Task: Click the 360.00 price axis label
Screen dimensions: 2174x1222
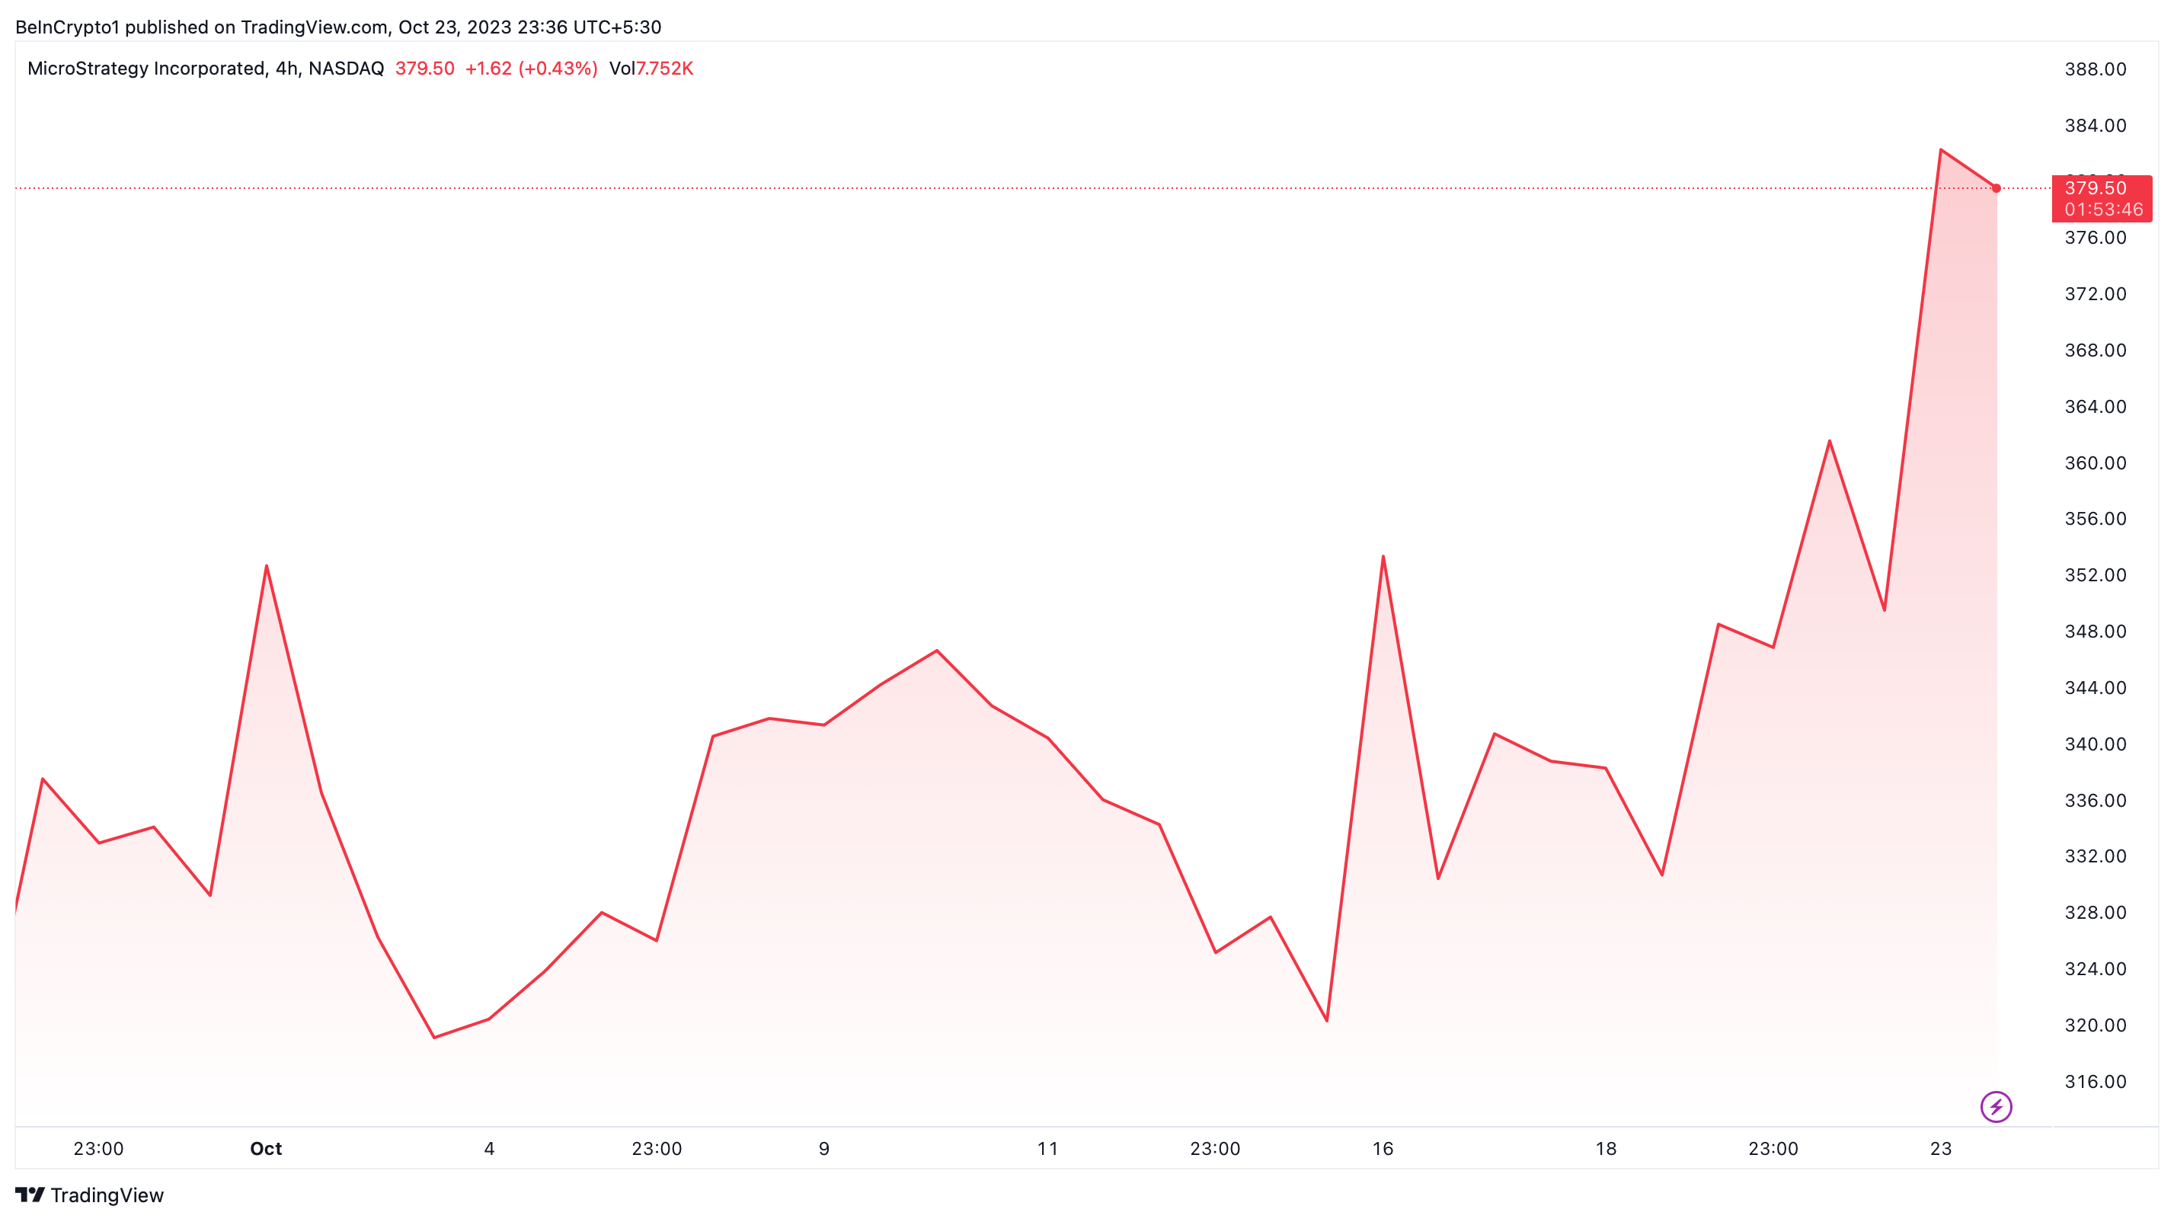Action: coord(2095,462)
